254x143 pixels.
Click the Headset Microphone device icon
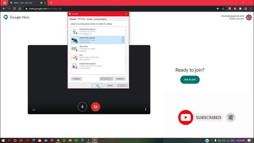(x=75, y=66)
